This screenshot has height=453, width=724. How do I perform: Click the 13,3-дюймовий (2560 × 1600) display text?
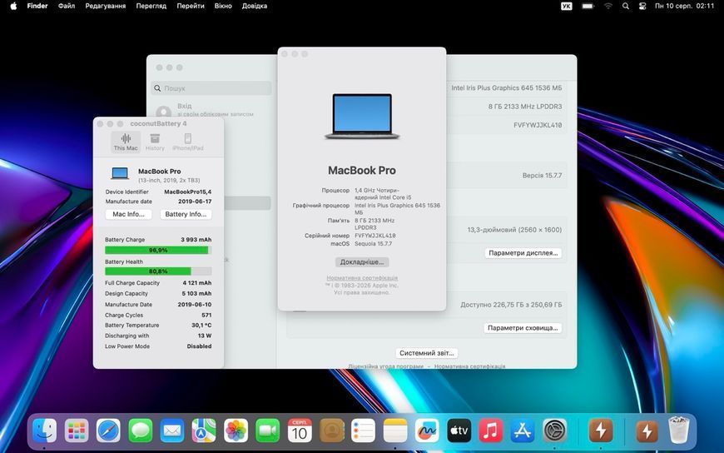514,230
